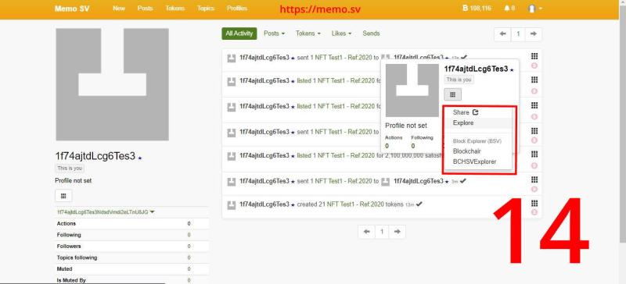This screenshot has width=626, height=284.
Task: Open Tokens in the top navigation bar
Action: point(174,8)
